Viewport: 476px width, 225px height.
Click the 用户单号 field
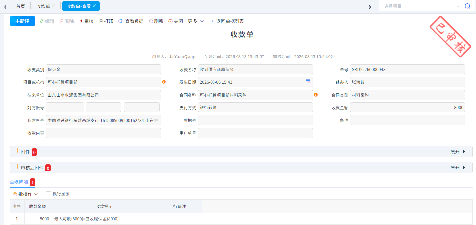[x=255, y=133]
